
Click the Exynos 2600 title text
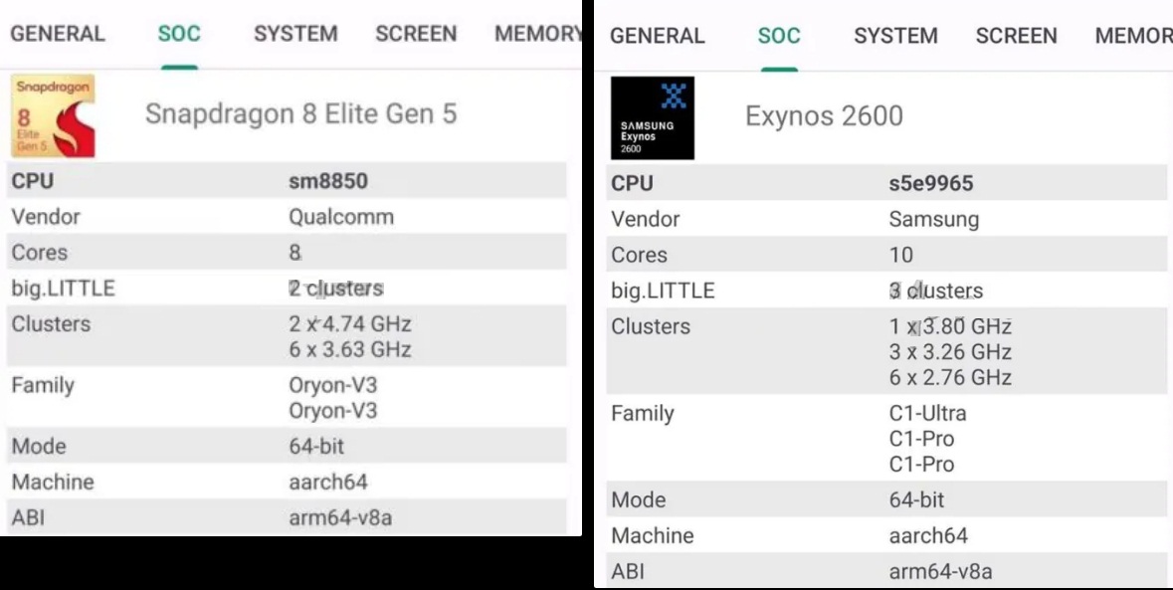[824, 116]
